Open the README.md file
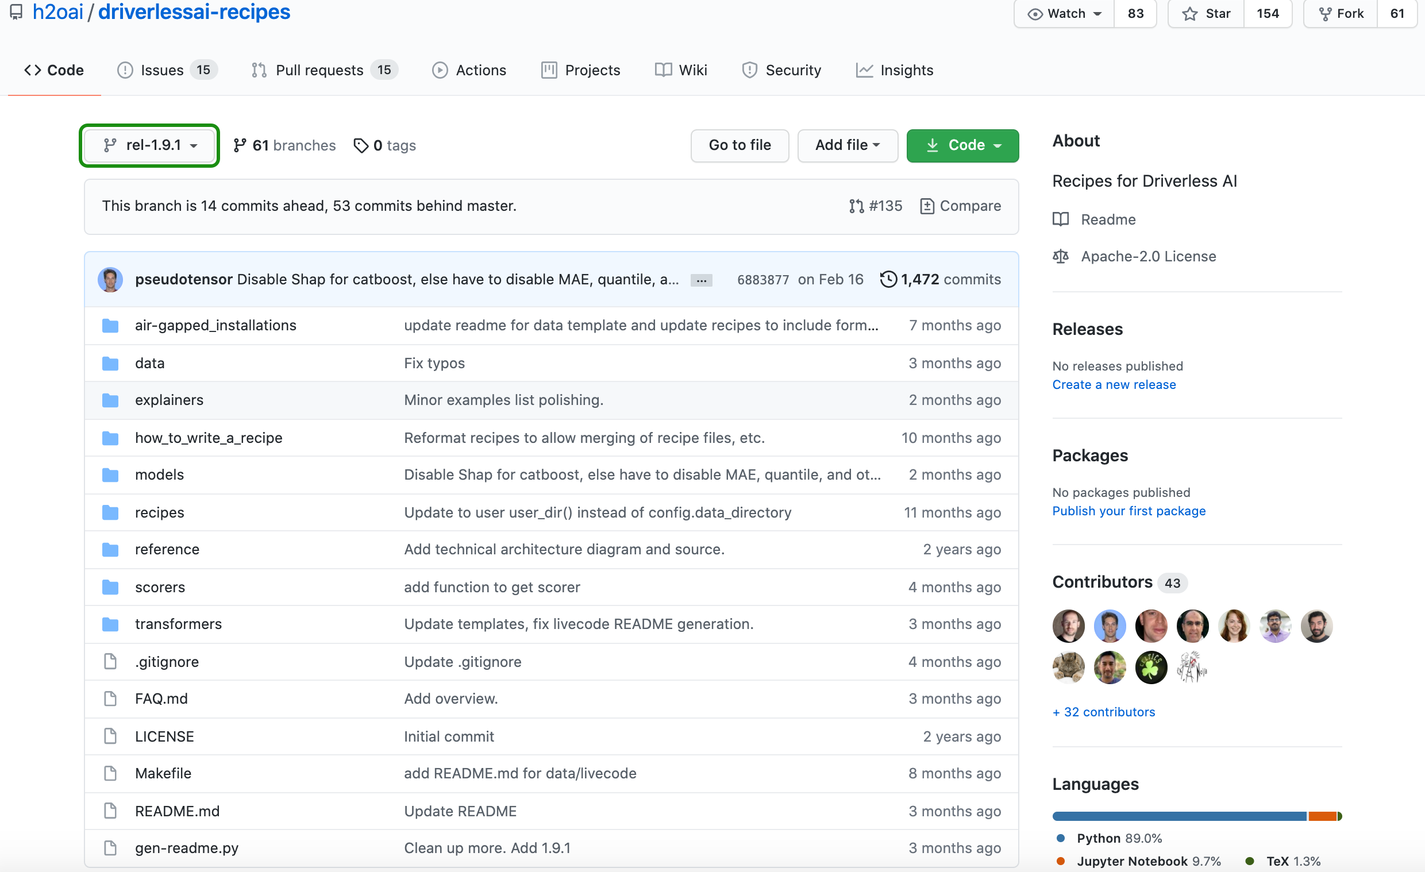 point(177,811)
